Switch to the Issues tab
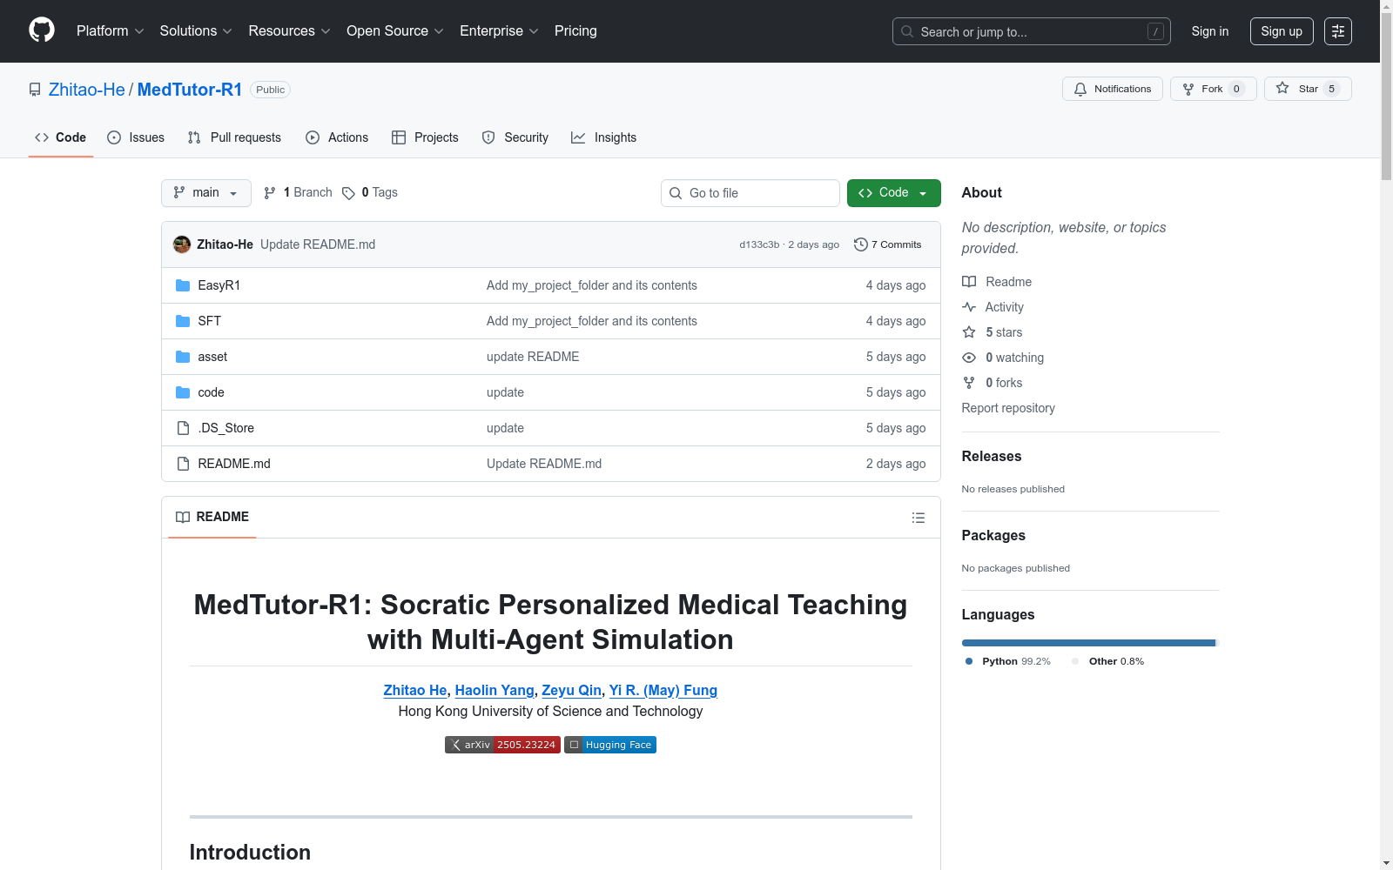 136,137
